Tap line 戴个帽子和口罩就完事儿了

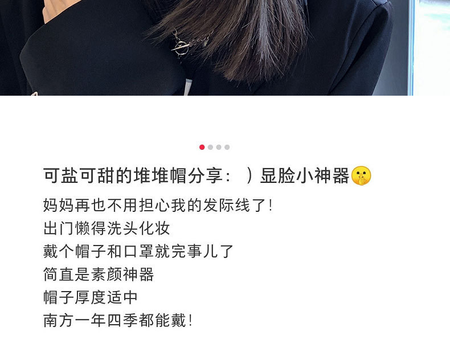138,251
